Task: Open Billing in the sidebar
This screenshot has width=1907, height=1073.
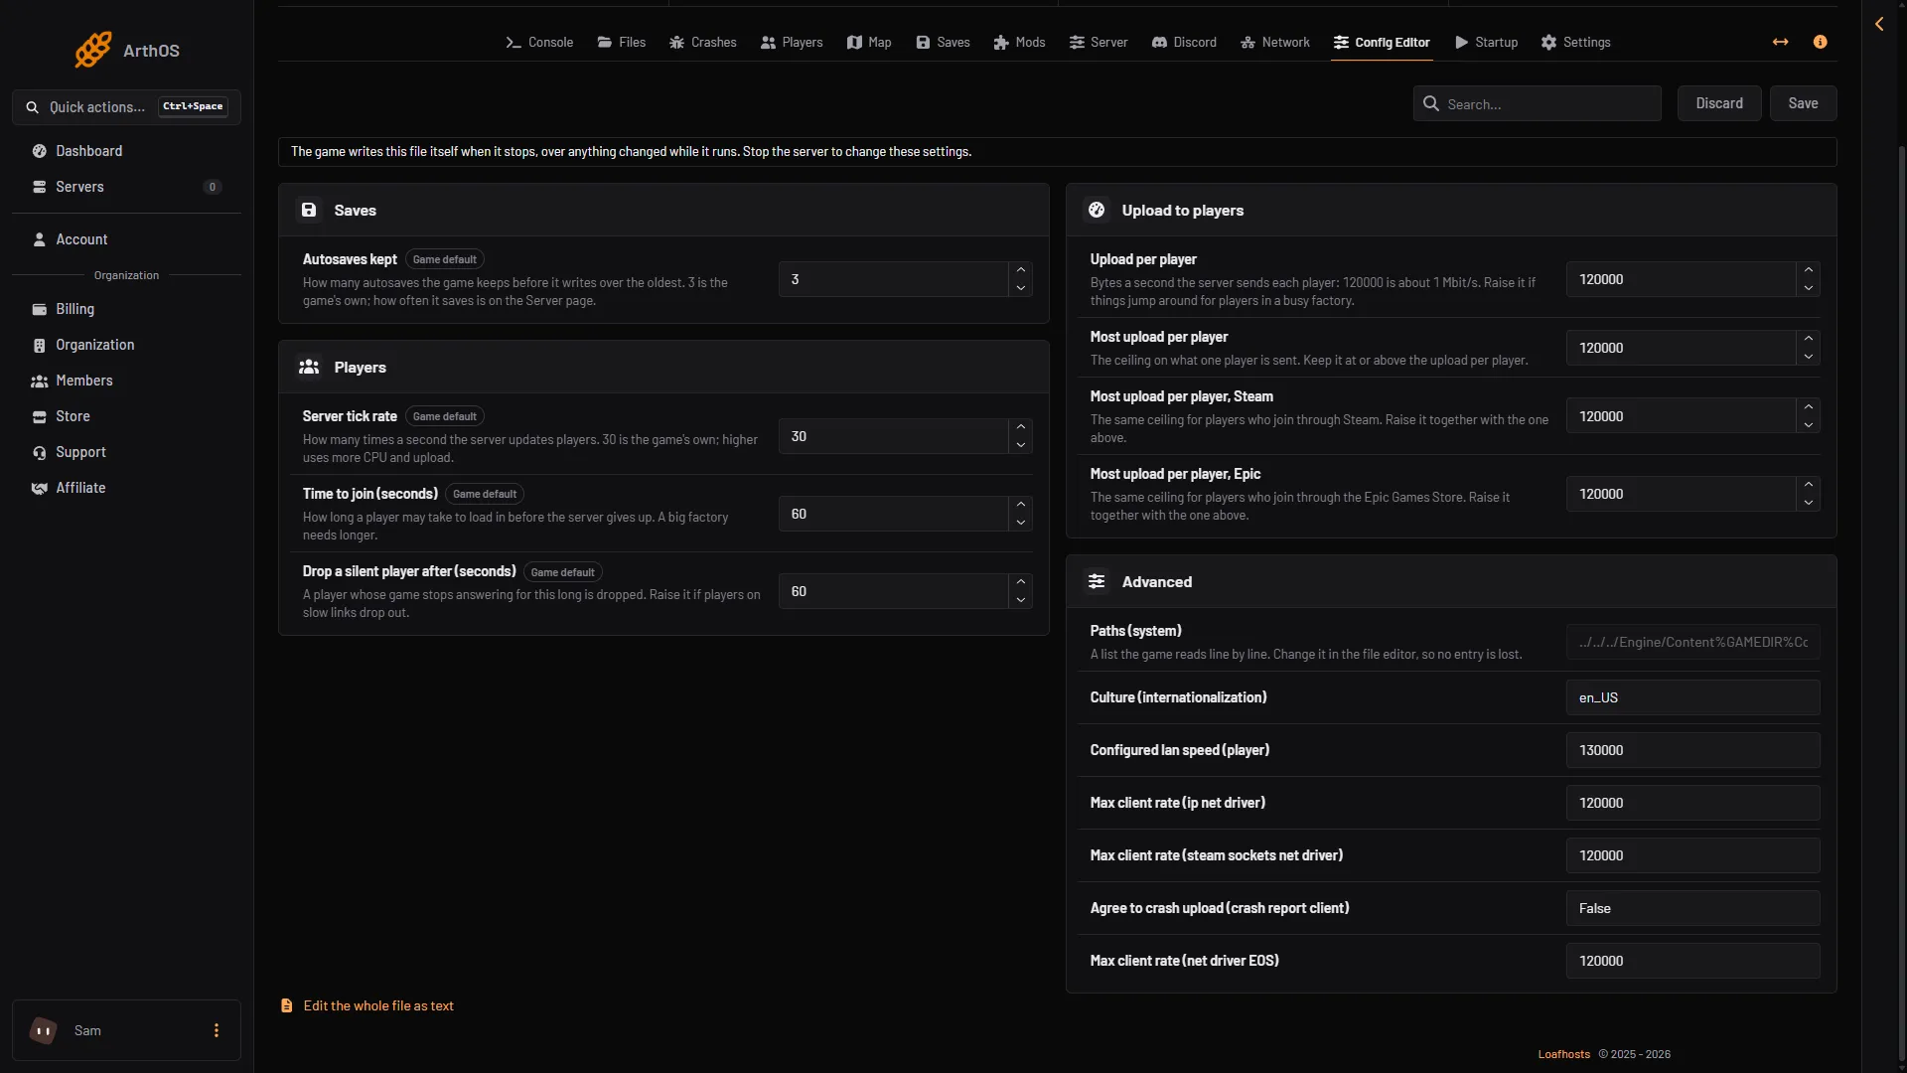Action: pos(126,309)
